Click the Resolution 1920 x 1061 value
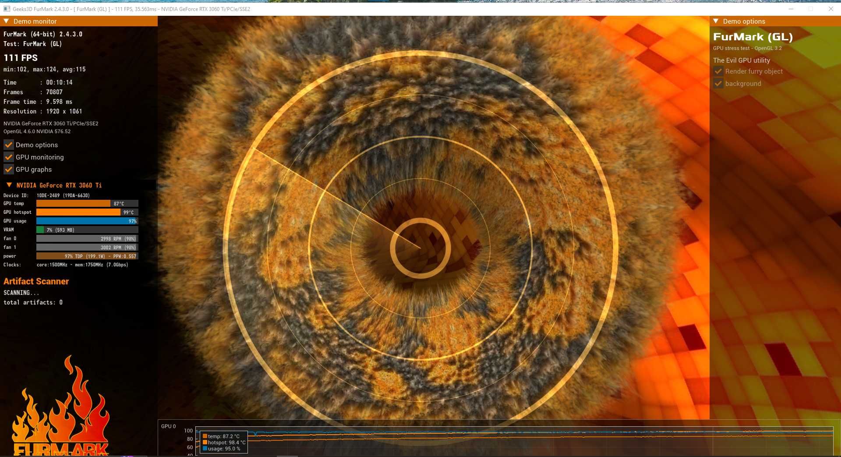841x457 pixels. [x=64, y=111]
